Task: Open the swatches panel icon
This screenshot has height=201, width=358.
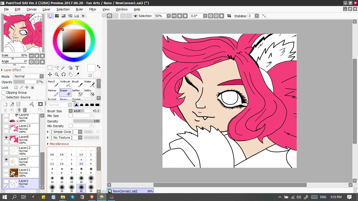Action: pos(77,16)
